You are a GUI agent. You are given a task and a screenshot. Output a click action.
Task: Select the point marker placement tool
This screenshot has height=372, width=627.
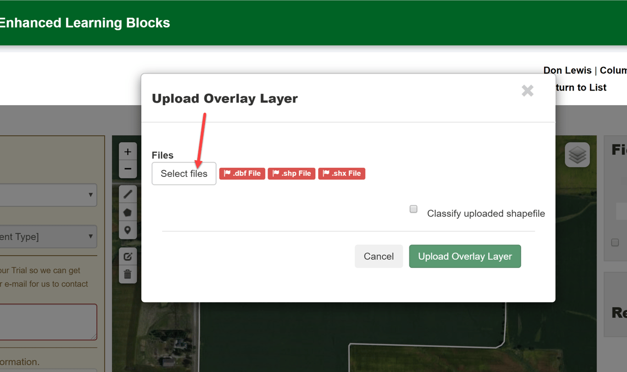click(128, 230)
